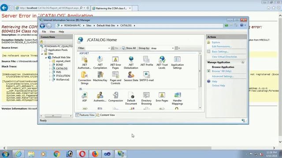
Task: Switch to Content View tab
Action: pos(106,115)
